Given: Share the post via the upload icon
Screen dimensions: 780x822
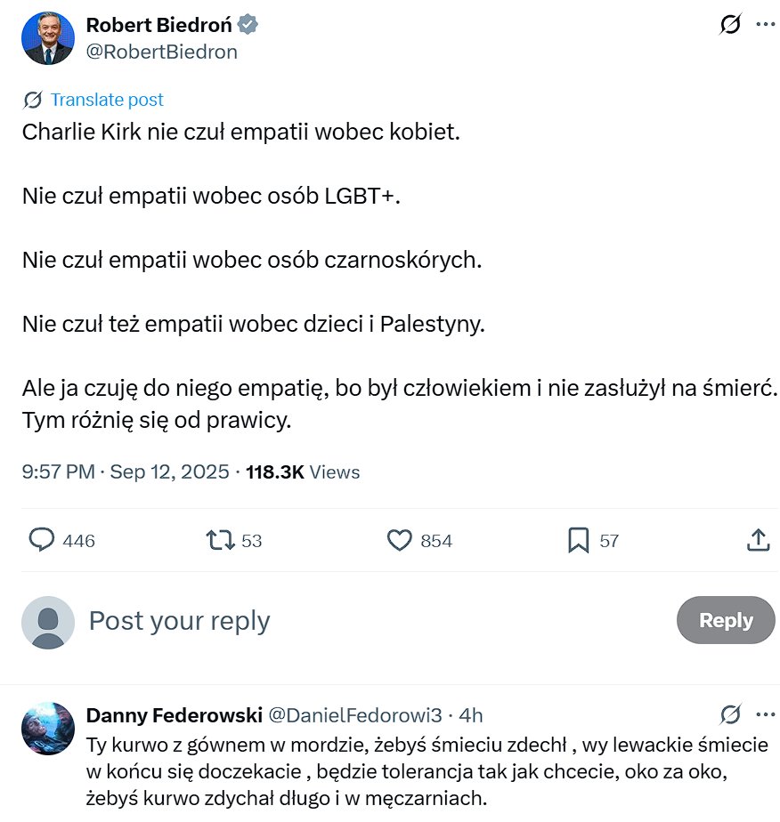Looking at the screenshot, I should (758, 540).
